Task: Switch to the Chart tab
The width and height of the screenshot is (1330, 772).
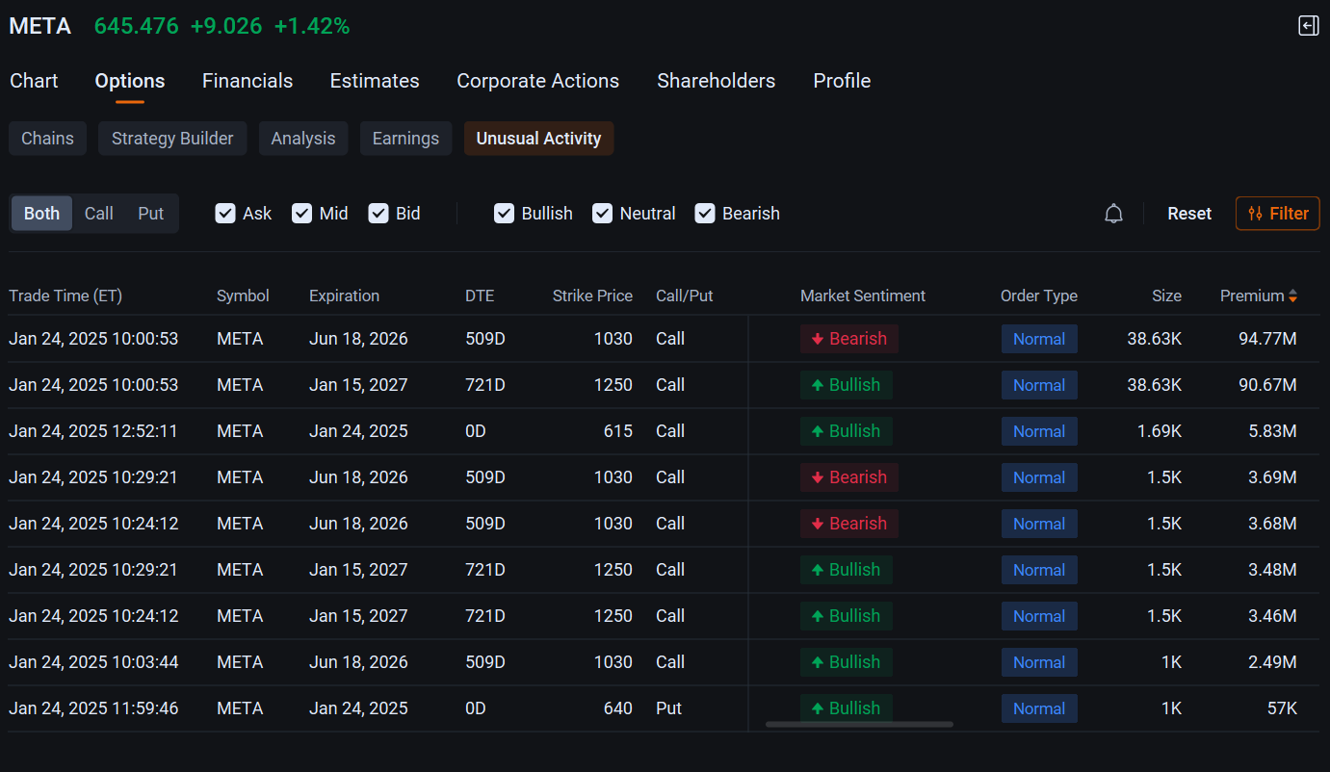Action: (34, 81)
